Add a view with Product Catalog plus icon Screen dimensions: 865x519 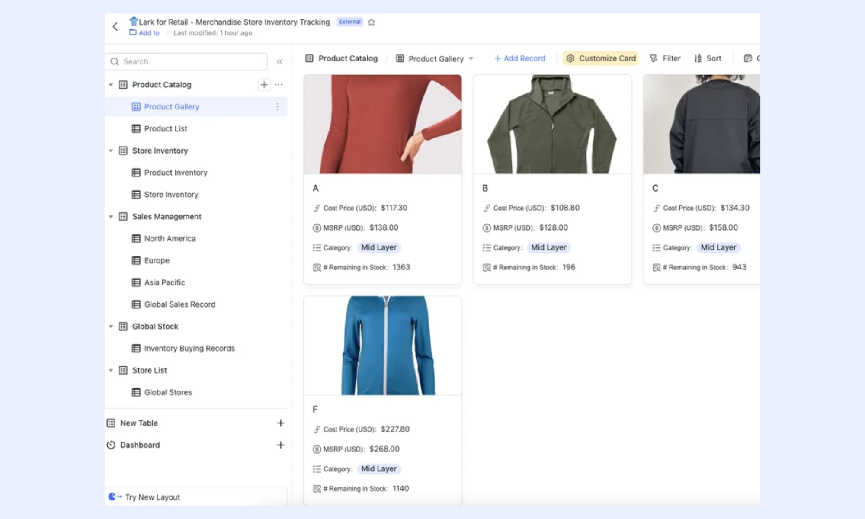click(x=264, y=84)
